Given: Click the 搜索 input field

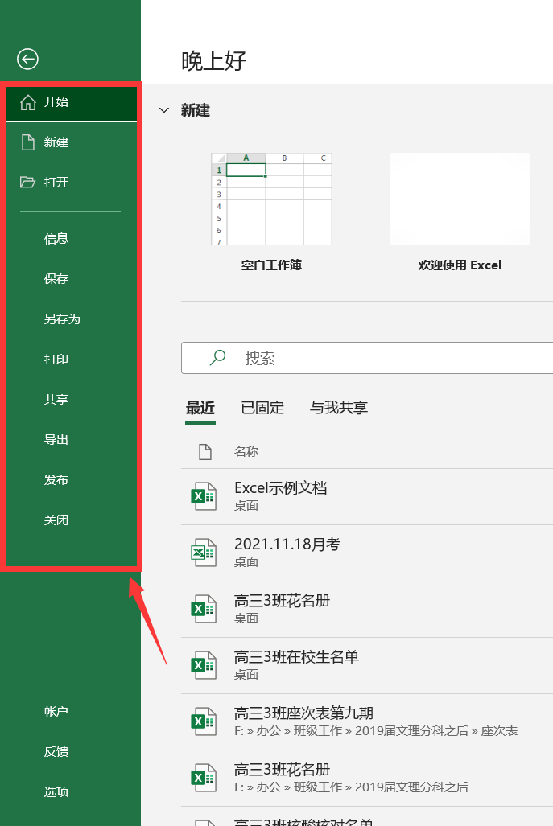Looking at the screenshot, I should [x=367, y=358].
